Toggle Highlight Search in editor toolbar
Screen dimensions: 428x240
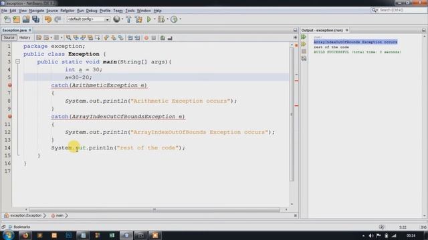(x=90, y=38)
